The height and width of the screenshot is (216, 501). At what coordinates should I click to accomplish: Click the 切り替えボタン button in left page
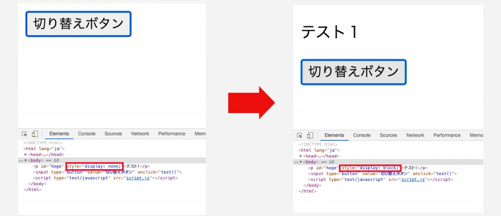(78, 24)
